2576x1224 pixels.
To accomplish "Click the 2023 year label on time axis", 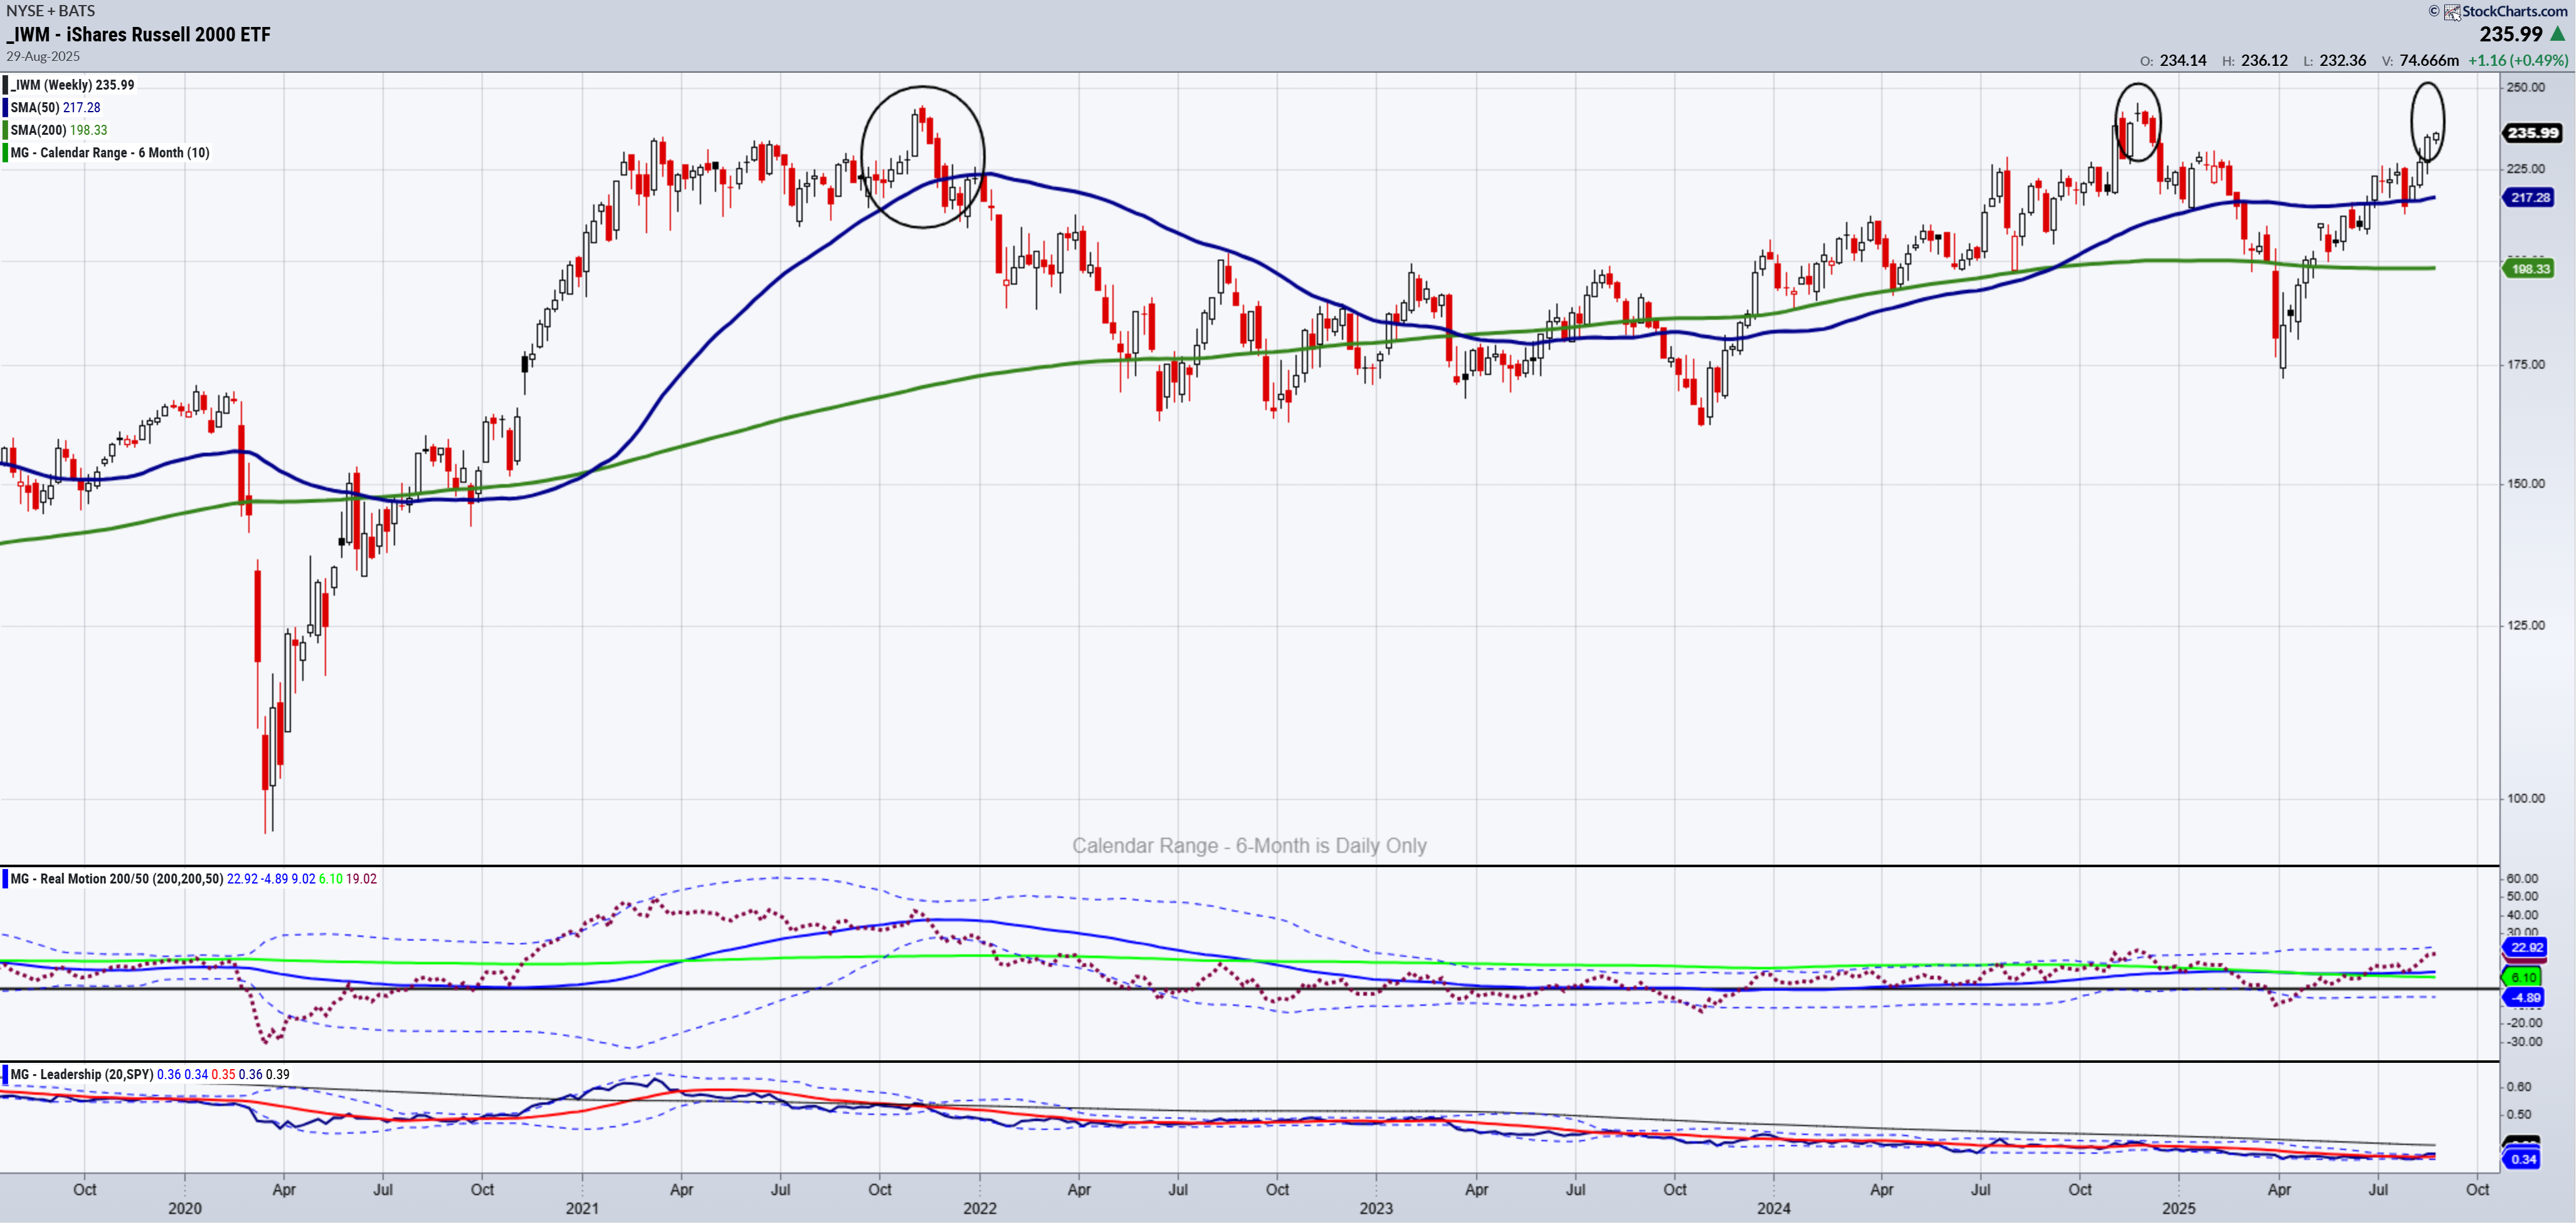I will (1376, 1209).
